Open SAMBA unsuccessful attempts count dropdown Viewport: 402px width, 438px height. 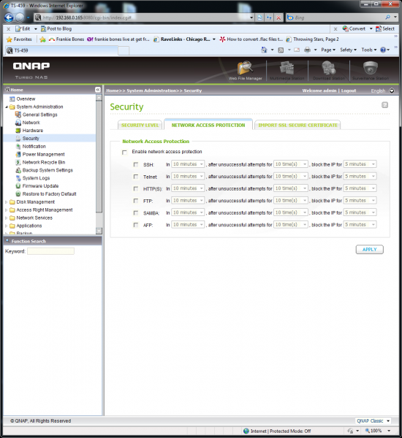(x=291, y=212)
